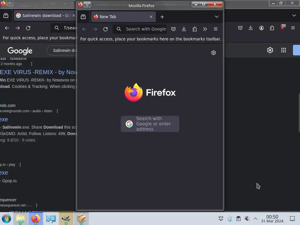
Task: Personalize New Tab with the gear icon
Action: pos(214,53)
